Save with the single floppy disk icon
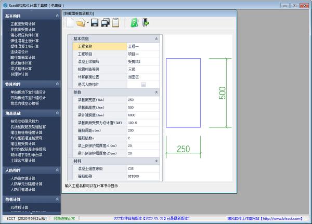The image size is (312, 224). click(95, 22)
